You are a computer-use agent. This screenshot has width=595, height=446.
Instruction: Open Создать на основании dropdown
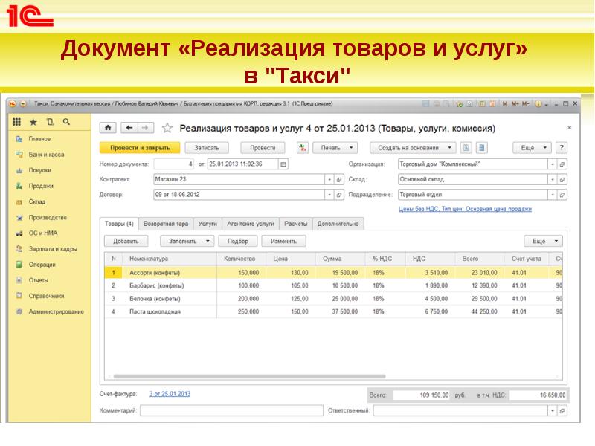[413, 147]
